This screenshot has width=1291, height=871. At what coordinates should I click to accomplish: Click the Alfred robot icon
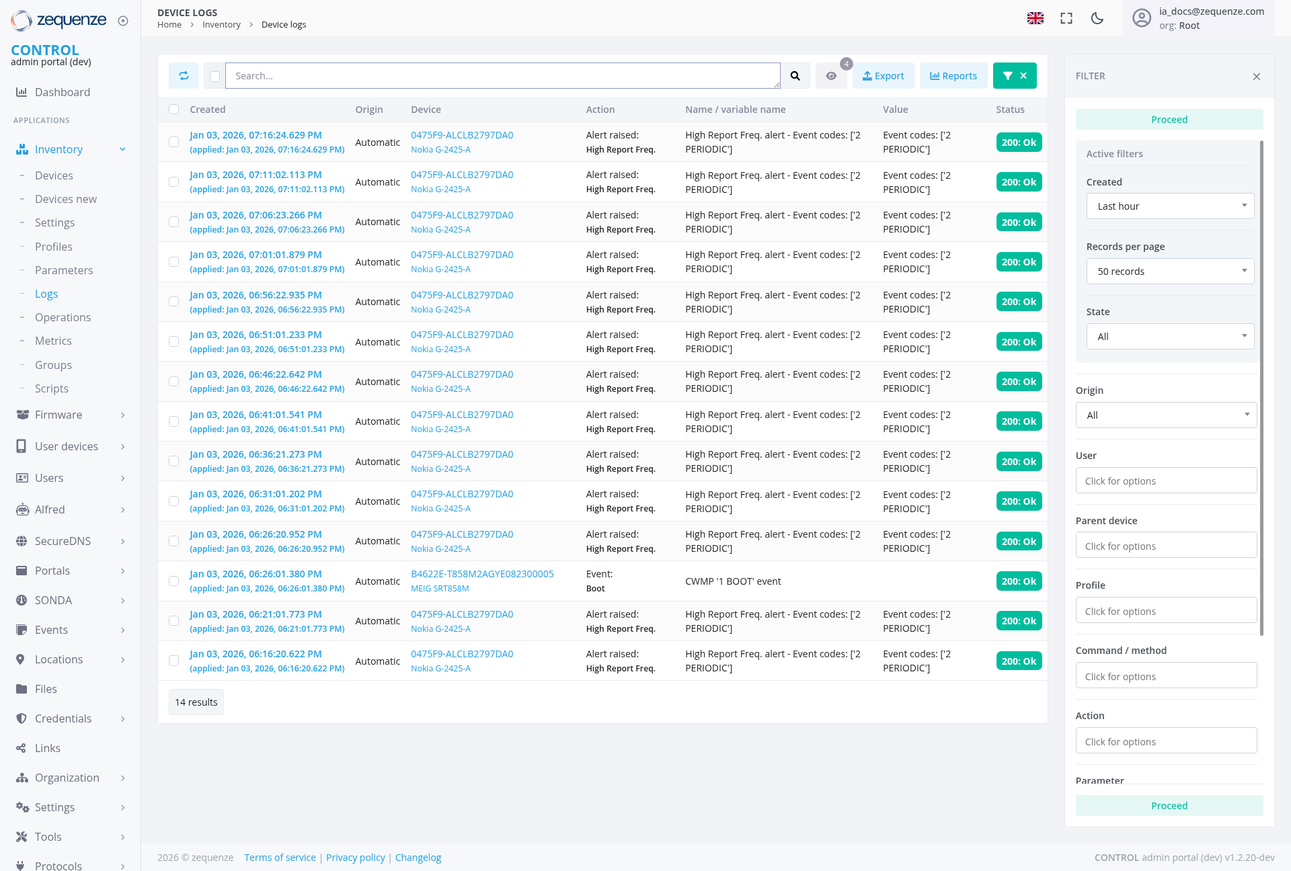coord(22,509)
